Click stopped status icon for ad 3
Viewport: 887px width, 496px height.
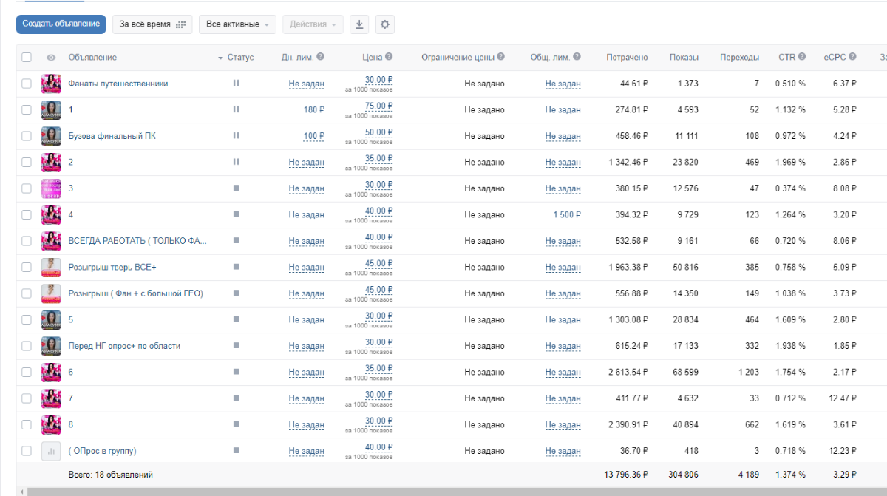237,188
